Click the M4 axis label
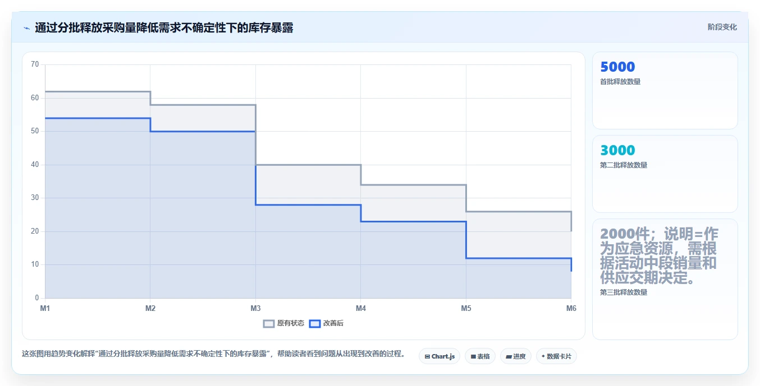Viewport: 760px width, 386px height. (x=361, y=308)
